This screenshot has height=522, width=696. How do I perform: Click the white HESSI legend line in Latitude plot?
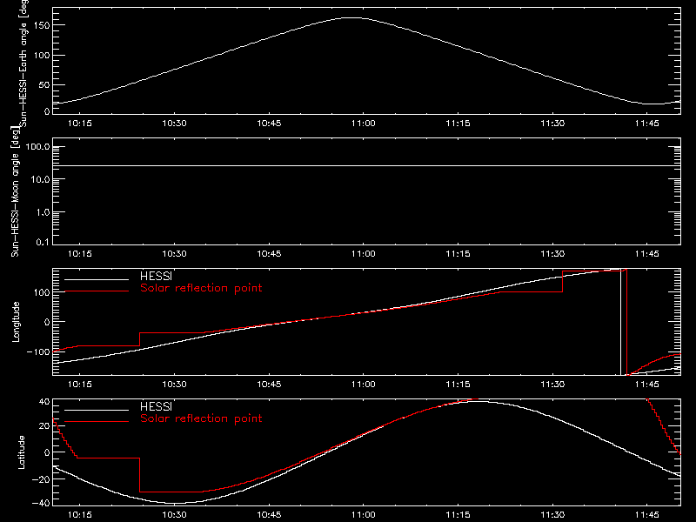(97, 410)
